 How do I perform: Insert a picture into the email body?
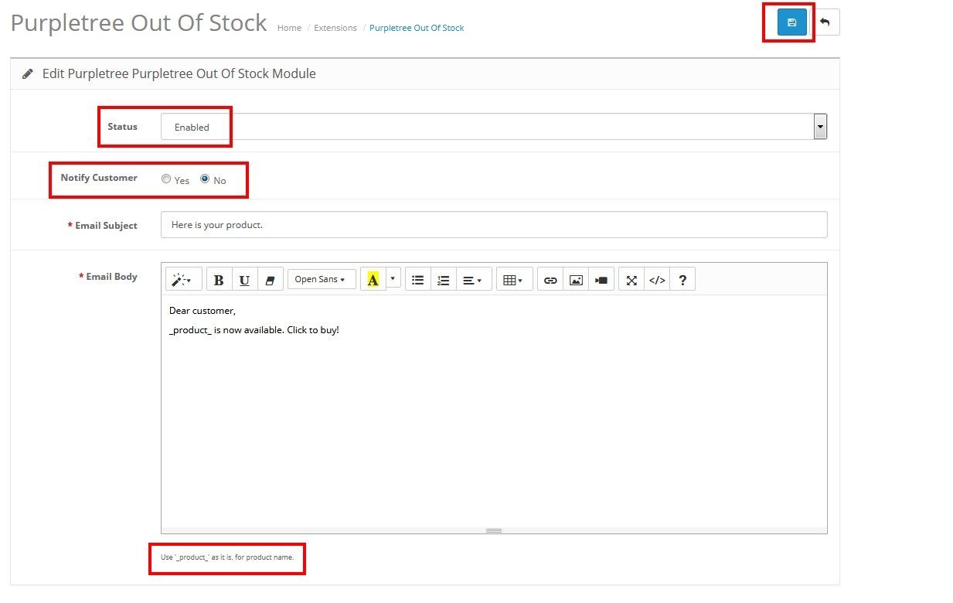point(576,280)
